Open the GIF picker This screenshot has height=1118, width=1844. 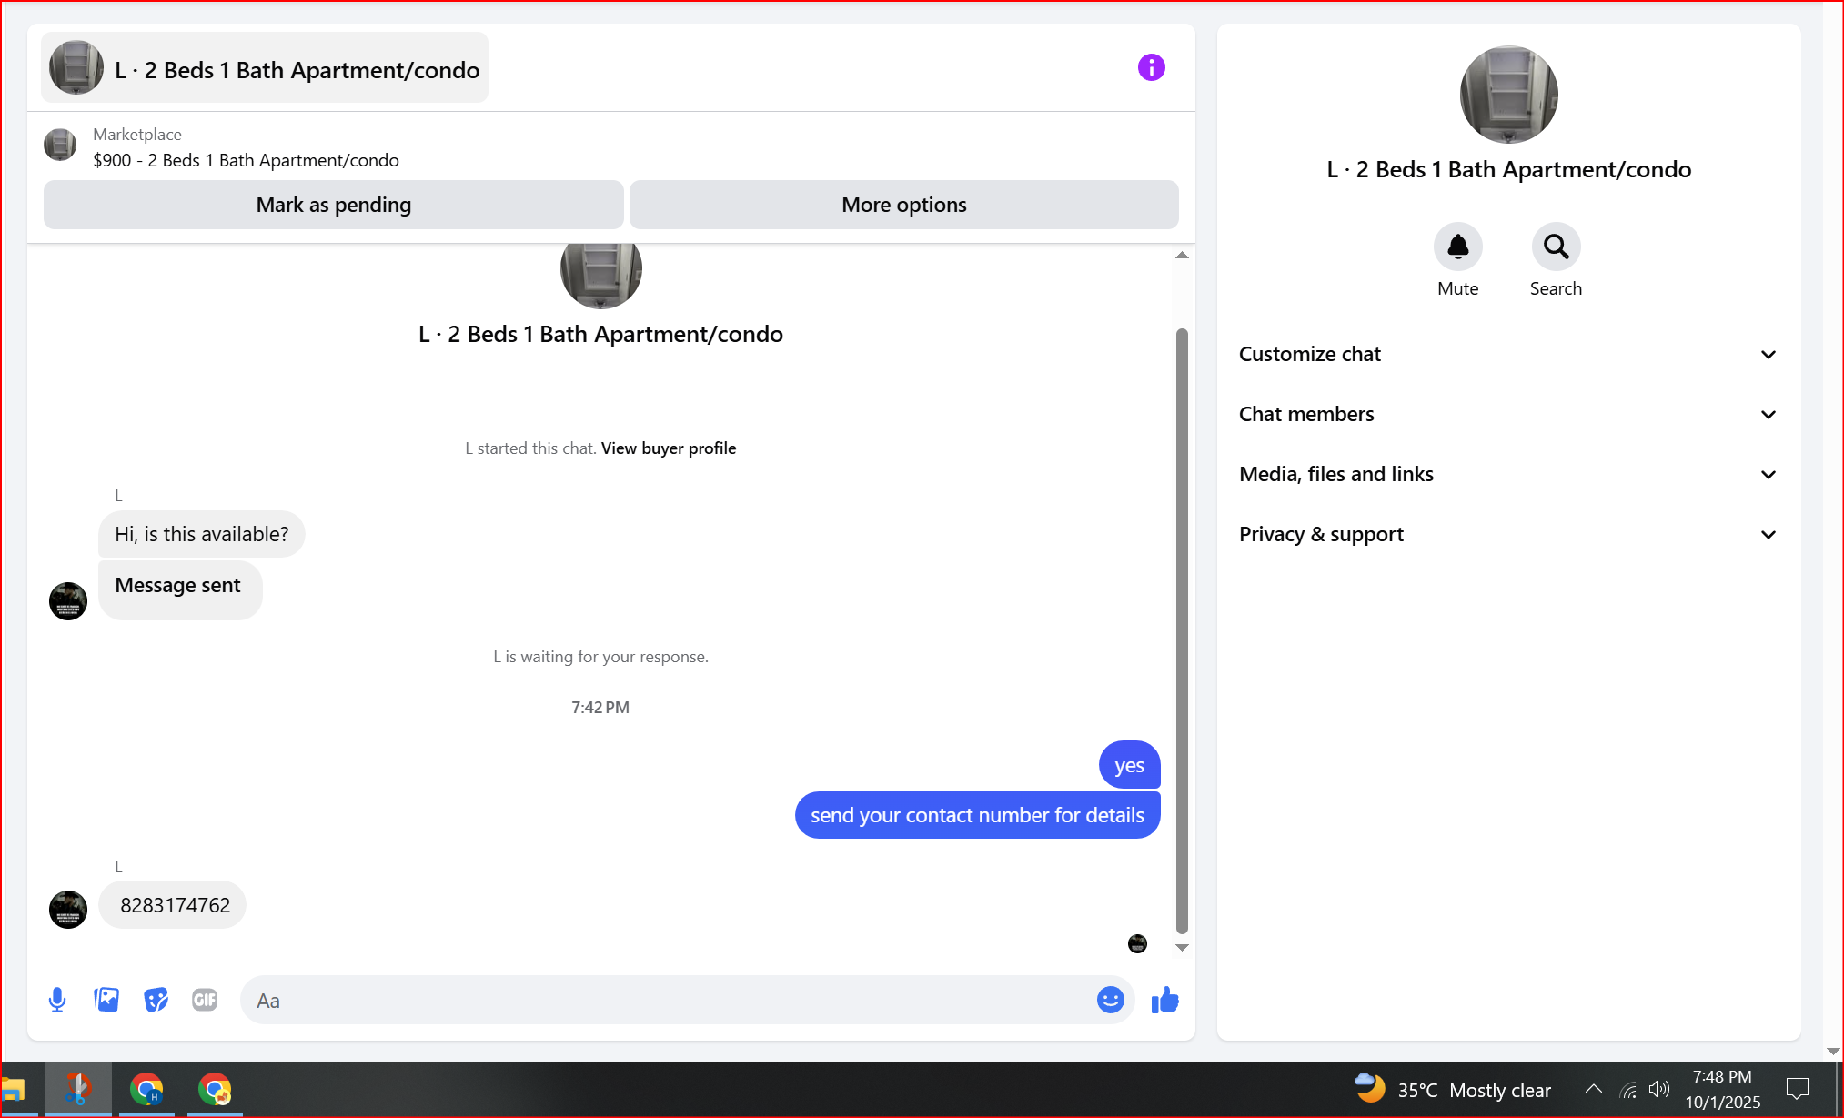(205, 1000)
